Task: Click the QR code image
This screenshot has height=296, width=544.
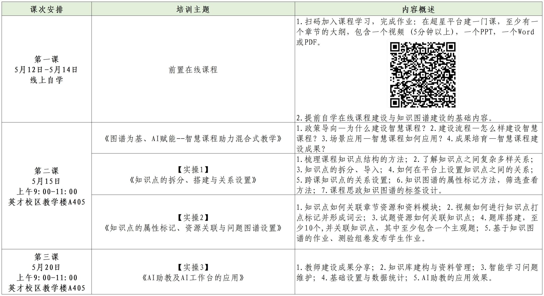Action: pyautogui.click(x=423, y=75)
